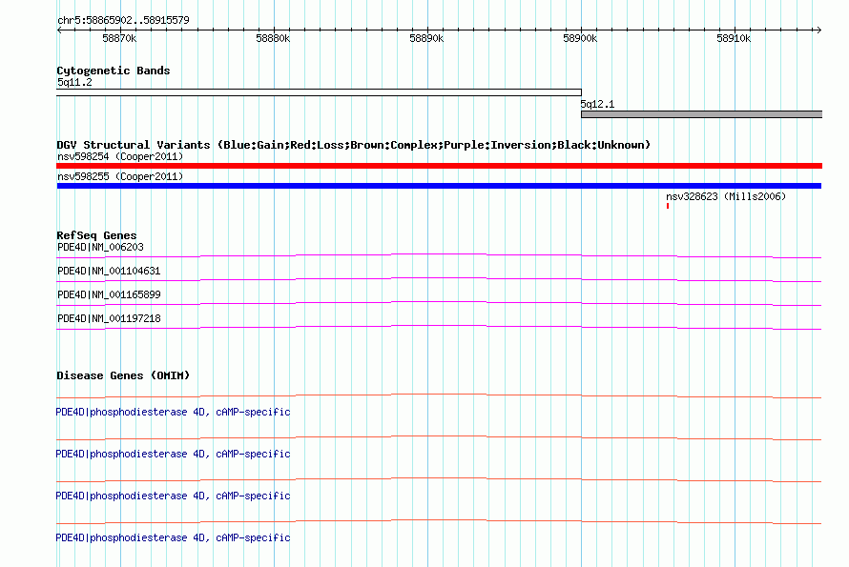Click the 5q11.2 band label
Viewport: 849px width, 567px height.
point(74,82)
